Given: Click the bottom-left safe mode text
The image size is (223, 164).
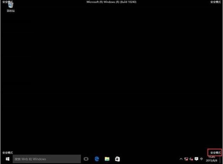Looking at the screenshot, I should 7,152.
